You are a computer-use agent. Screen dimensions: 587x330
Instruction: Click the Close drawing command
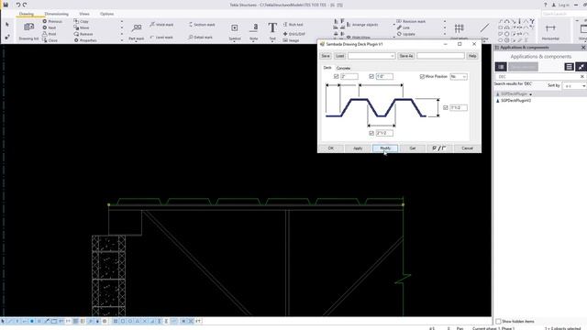pyautogui.click(x=50, y=40)
